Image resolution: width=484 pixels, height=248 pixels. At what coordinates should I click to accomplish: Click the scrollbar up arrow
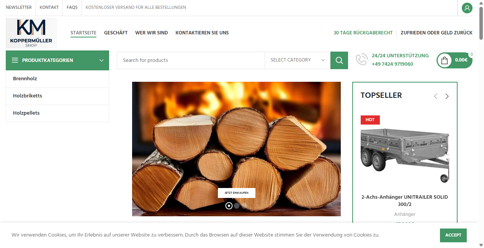point(481,3)
